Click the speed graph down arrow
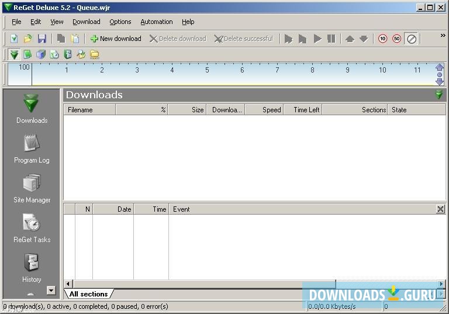The width and height of the screenshot is (449, 314). coord(440,82)
